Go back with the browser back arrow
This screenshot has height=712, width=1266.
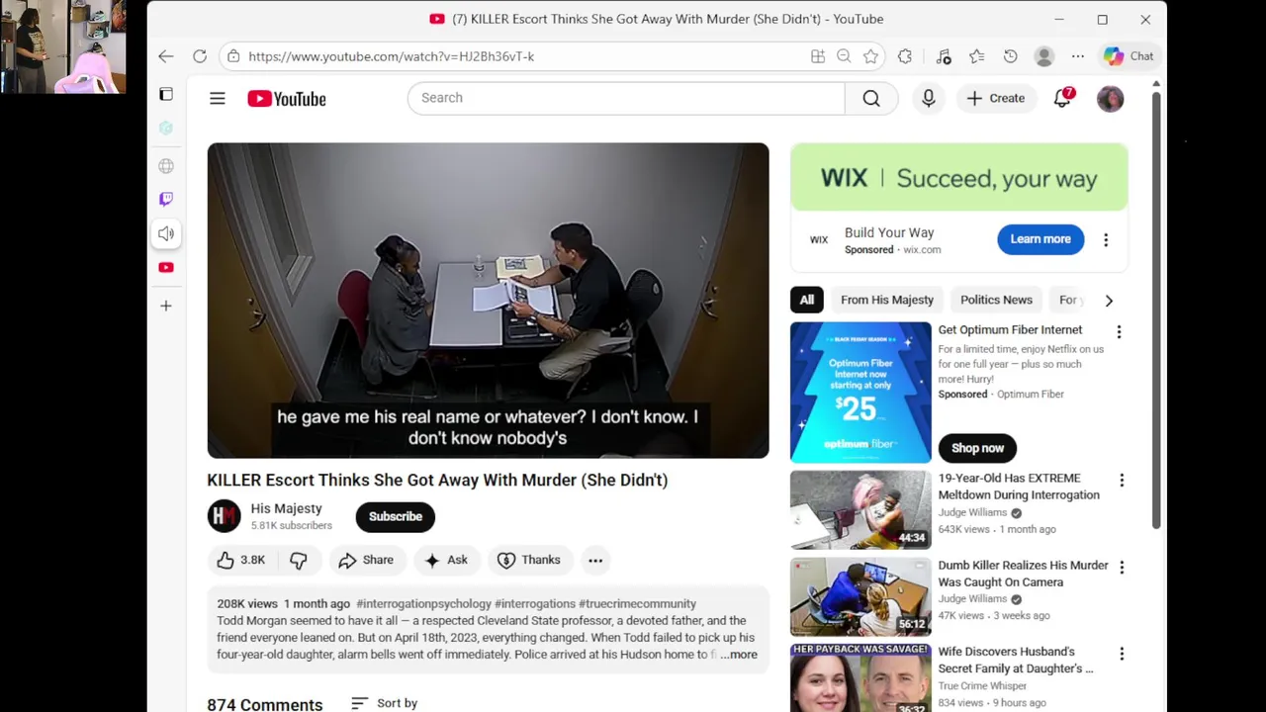166,56
